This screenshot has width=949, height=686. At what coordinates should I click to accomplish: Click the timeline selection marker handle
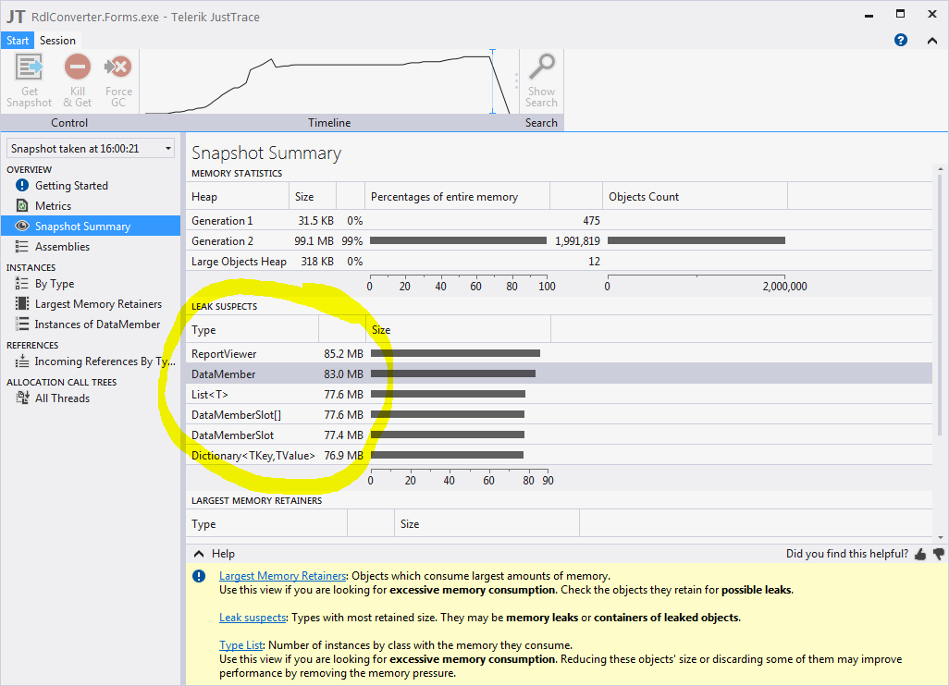click(x=492, y=81)
